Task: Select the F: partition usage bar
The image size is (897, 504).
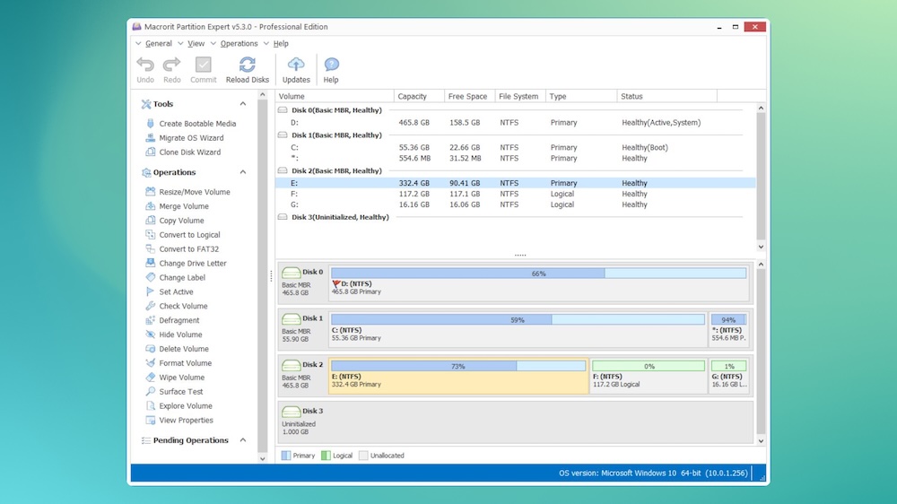Action: (648, 366)
